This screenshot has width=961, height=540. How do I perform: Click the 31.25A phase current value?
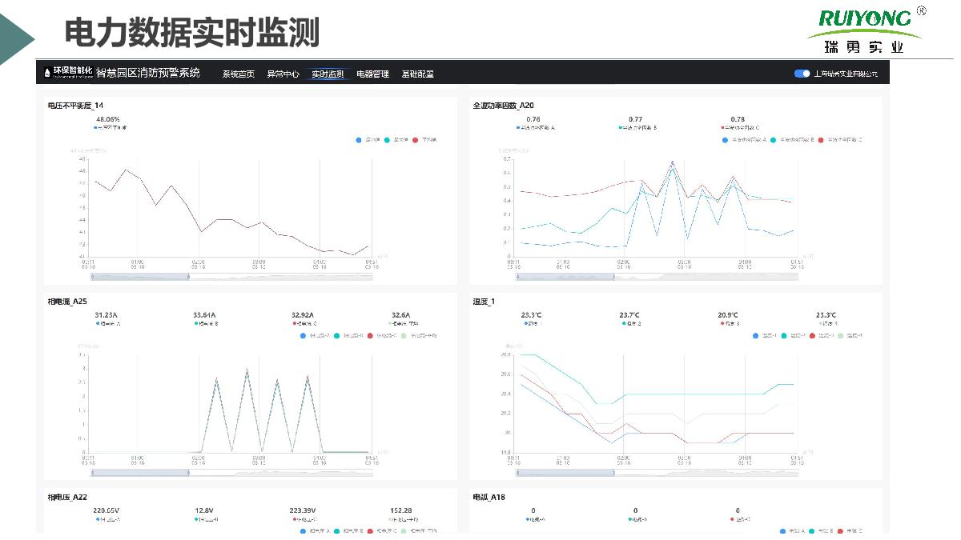click(x=107, y=315)
